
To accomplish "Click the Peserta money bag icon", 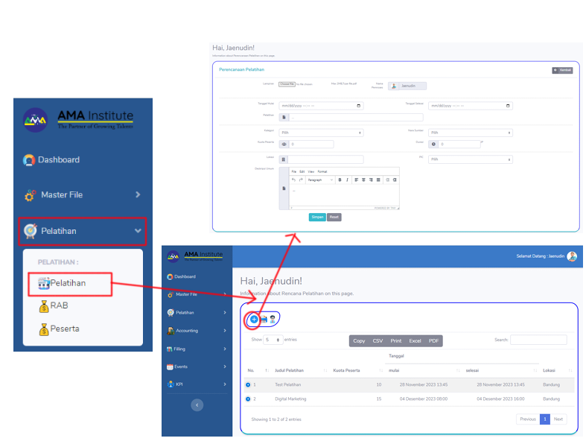I will pos(42,329).
